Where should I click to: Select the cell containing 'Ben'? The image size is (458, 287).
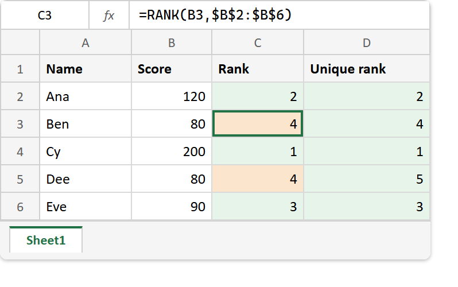(x=86, y=124)
